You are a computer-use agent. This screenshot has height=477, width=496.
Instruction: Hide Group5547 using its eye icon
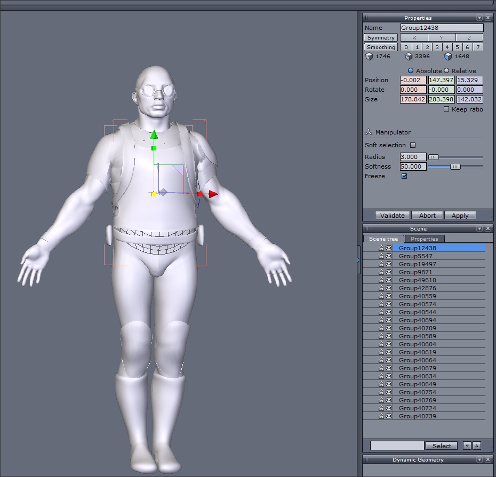point(389,256)
